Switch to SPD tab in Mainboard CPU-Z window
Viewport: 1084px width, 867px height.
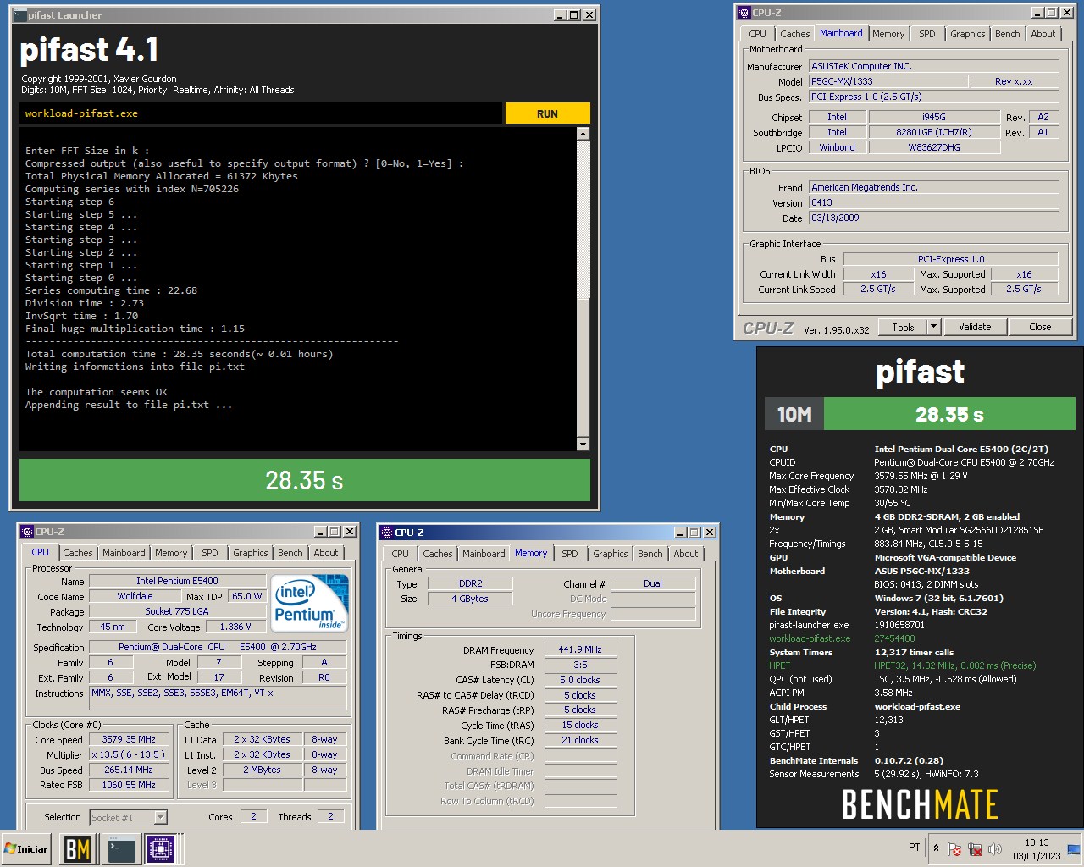coord(927,34)
